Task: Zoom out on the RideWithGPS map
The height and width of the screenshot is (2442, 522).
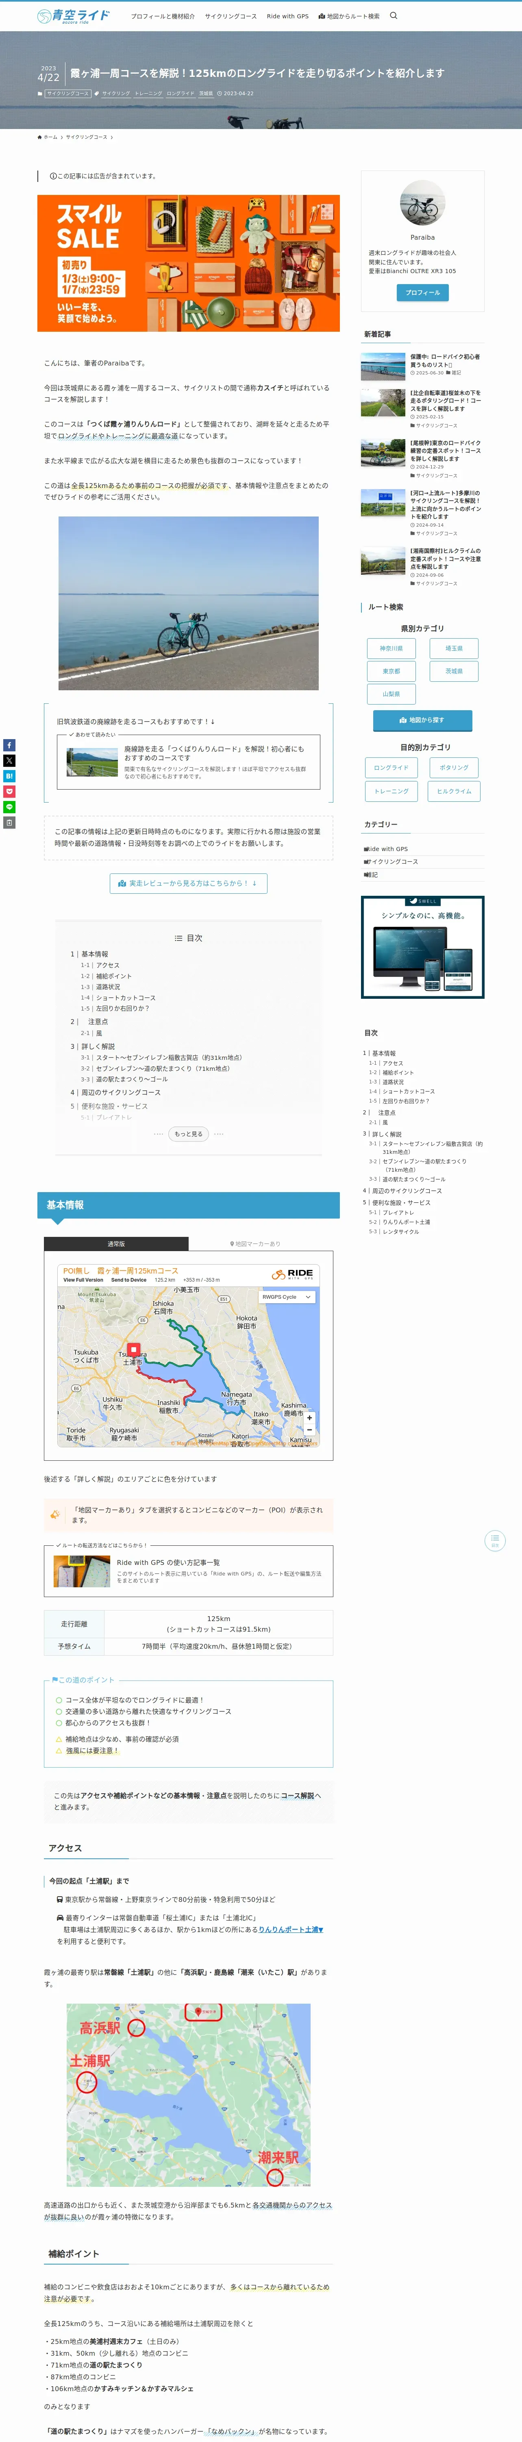Action: (x=309, y=1429)
